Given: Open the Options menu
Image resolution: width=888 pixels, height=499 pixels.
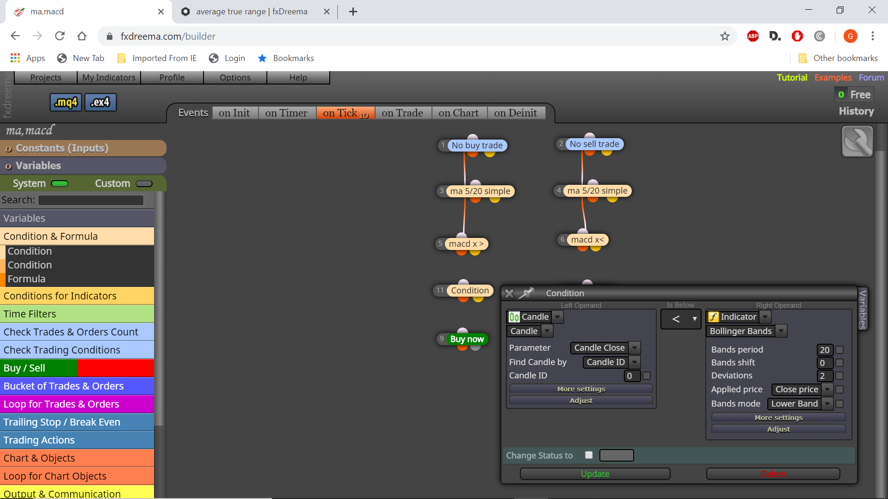Looking at the screenshot, I should [x=235, y=78].
